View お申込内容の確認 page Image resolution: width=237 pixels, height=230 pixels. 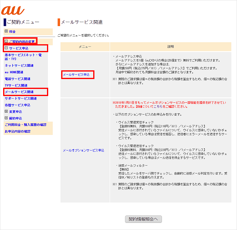point(17,131)
